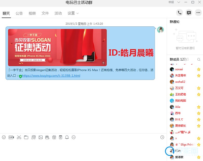Click the star beside soraai
203x161 pixels.
tap(199, 69)
